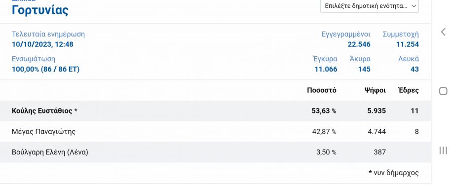Click the Λευκά count 43
Screen dimensions: 453x185
tap(415, 69)
